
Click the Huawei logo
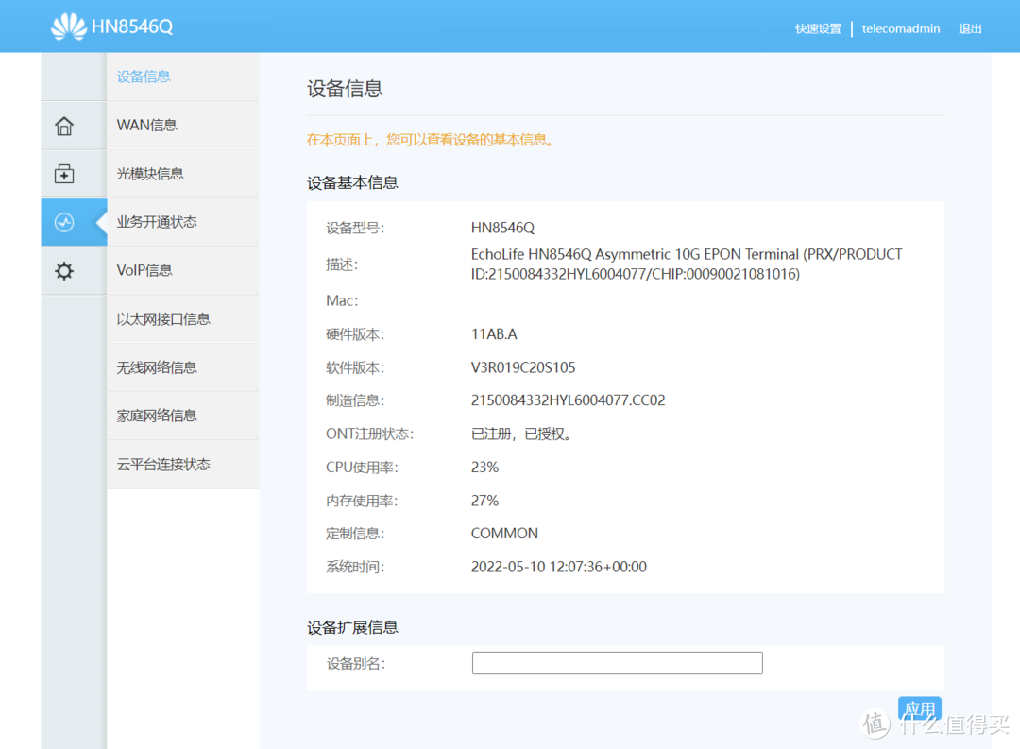point(66,26)
